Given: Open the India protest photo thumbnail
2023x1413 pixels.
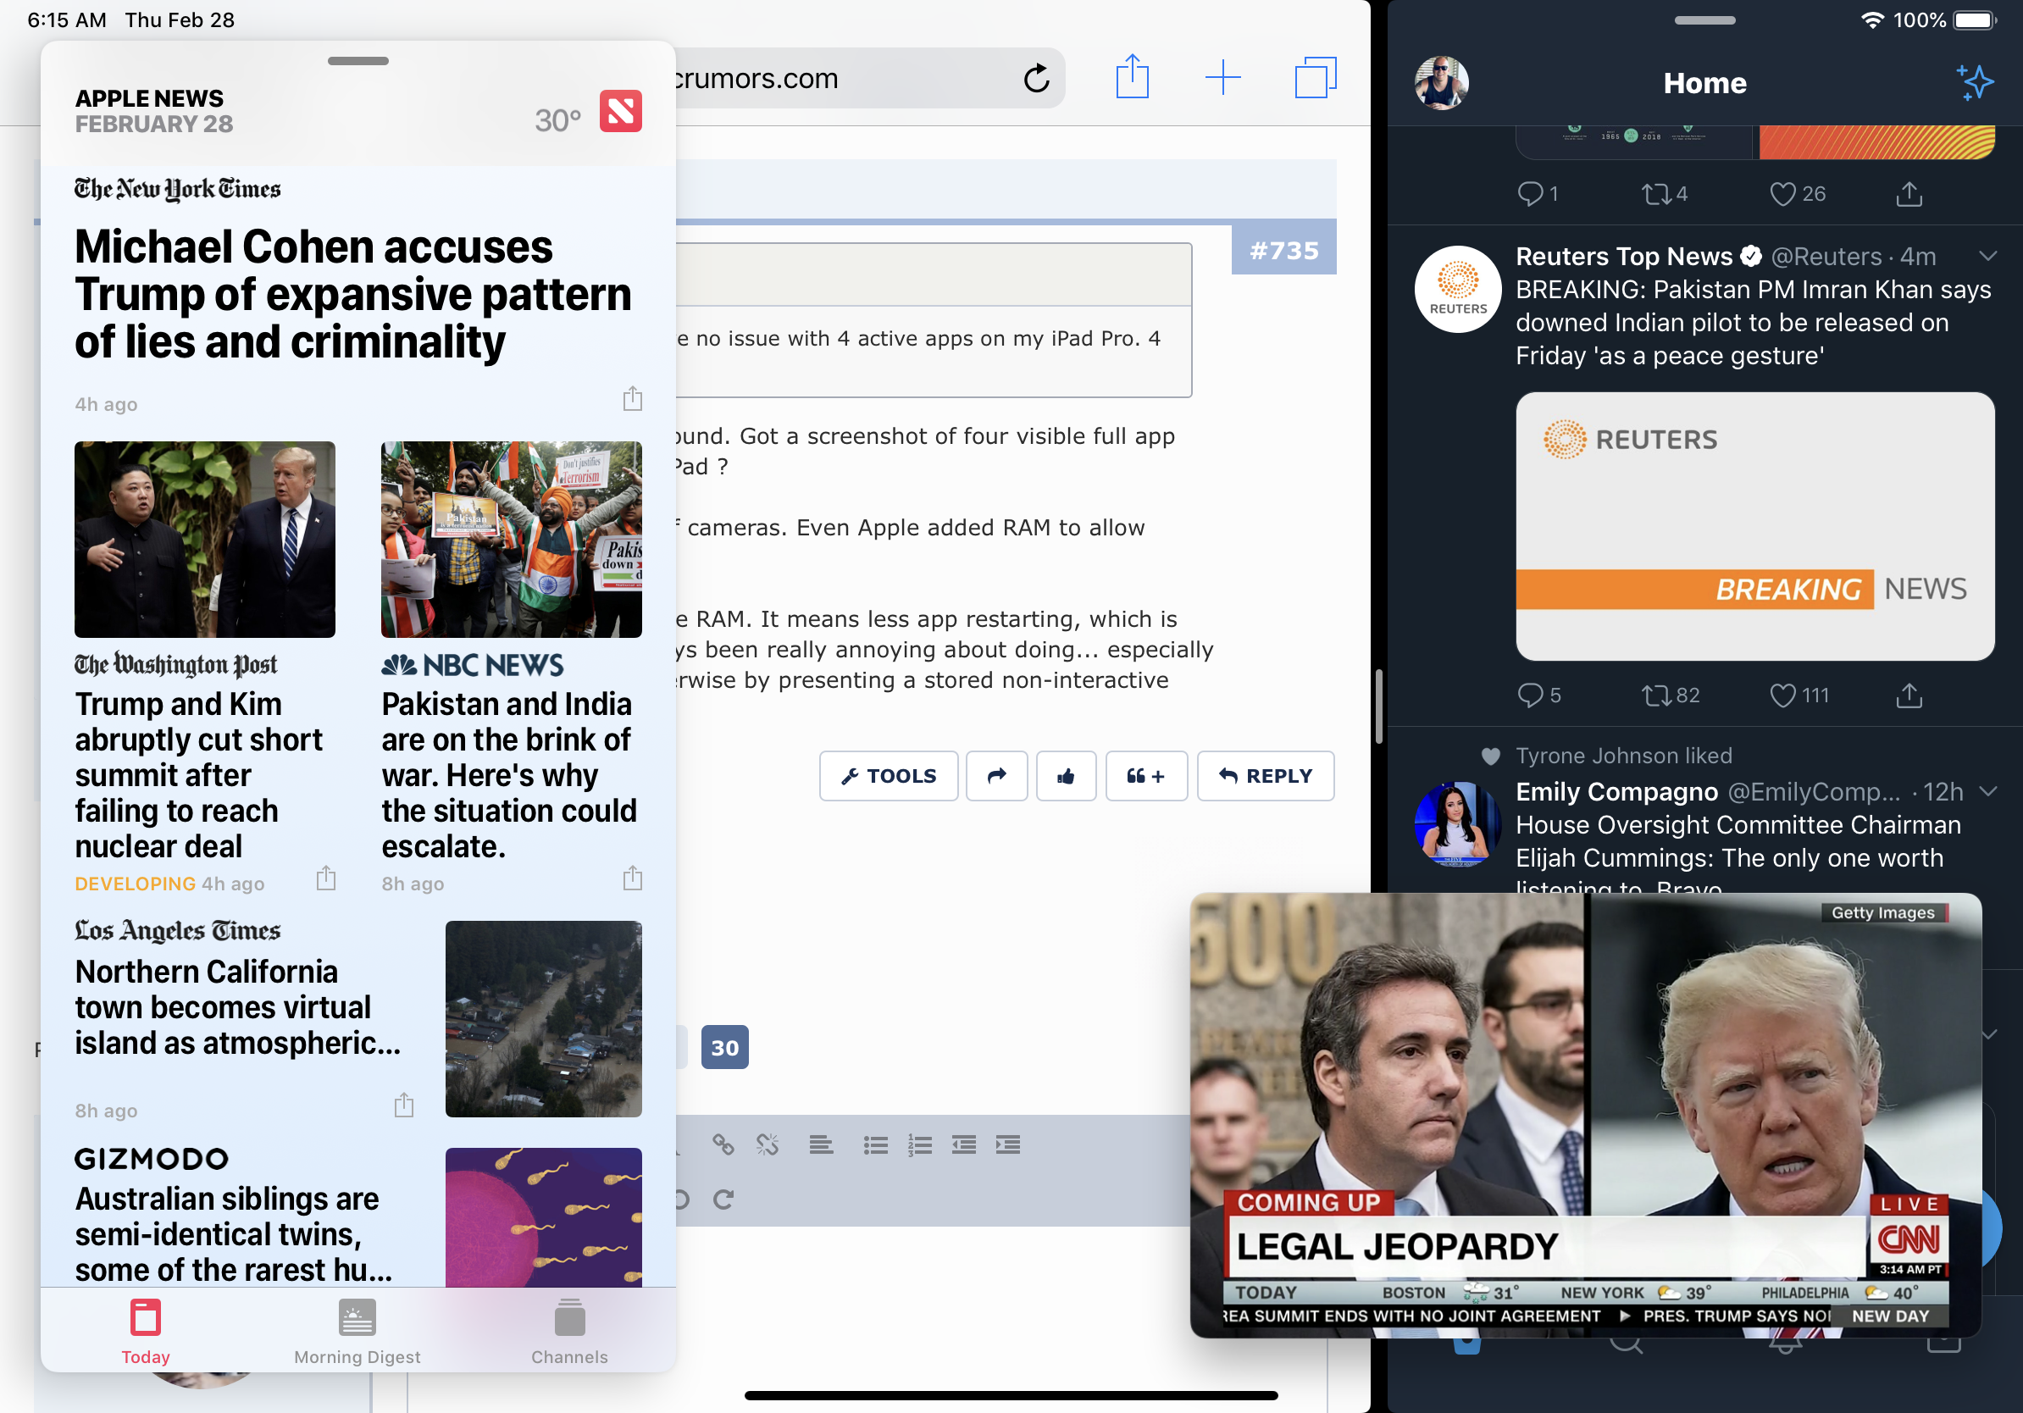Looking at the screenshot, I should (511, 539).
